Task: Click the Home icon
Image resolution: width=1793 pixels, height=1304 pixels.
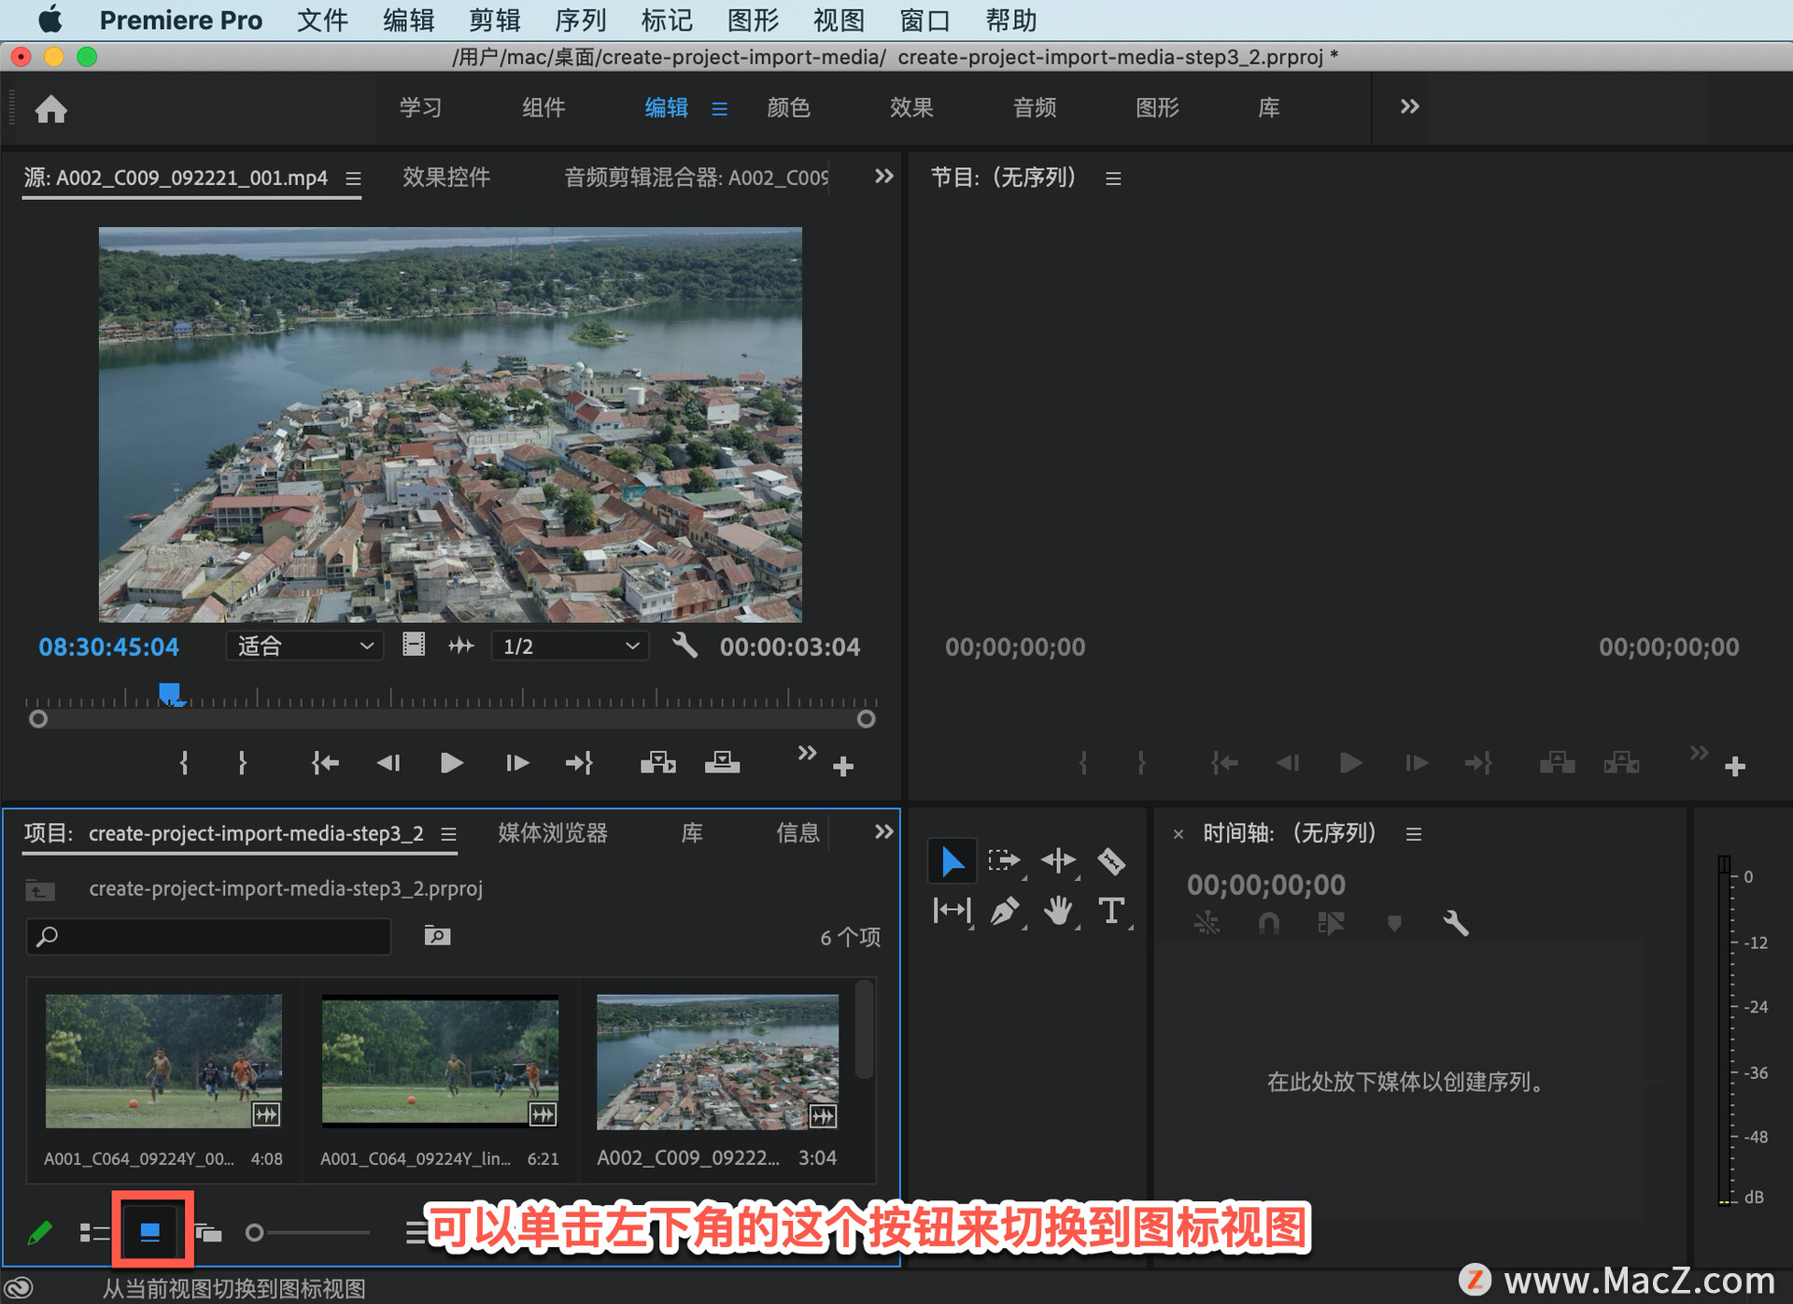Action: pos(51,109)
